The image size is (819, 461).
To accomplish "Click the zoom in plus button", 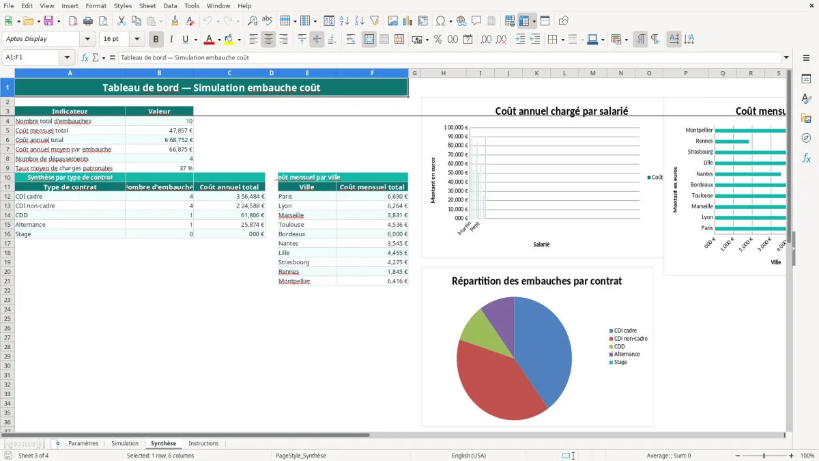I will click(x=792, y=456).
